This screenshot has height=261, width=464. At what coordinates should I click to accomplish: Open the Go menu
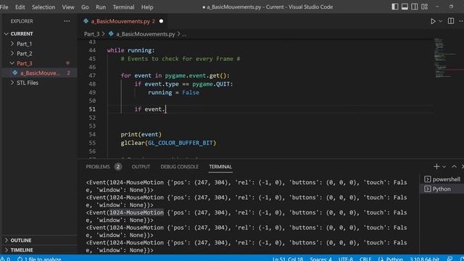[x=85, y=7]
